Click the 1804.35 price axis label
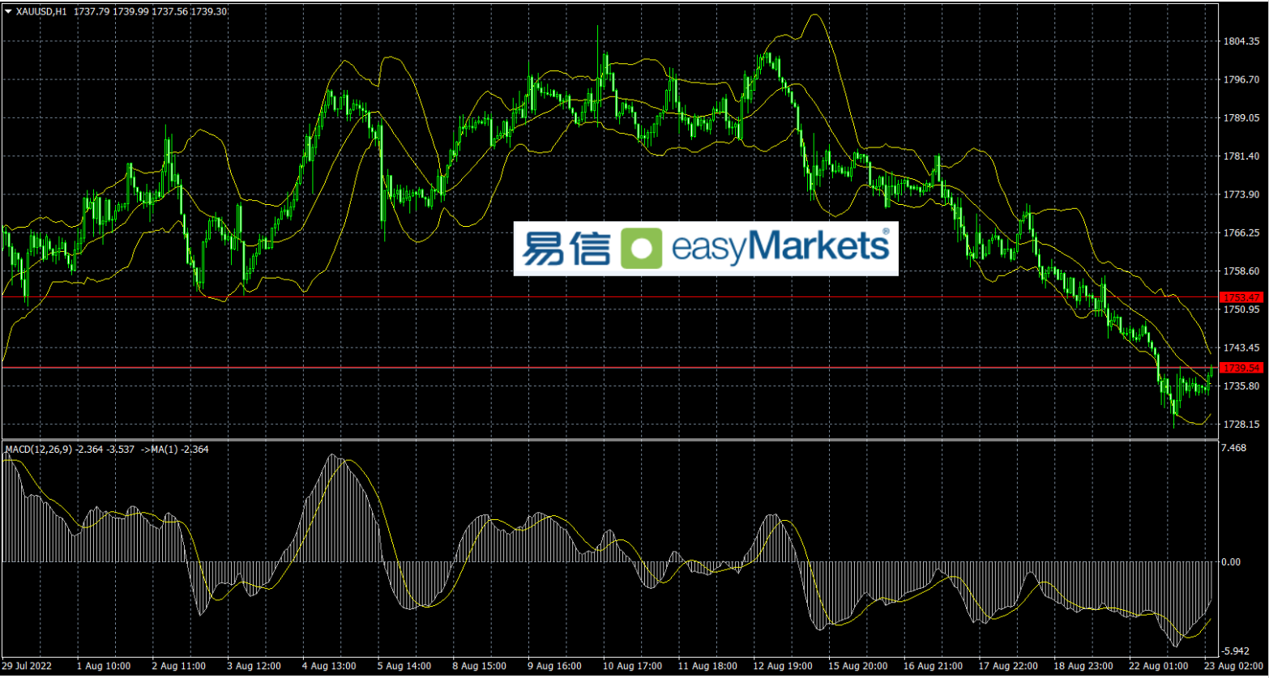This screenshot has width=1269, height=678. pyautogui.click(x=1240, y=41)
